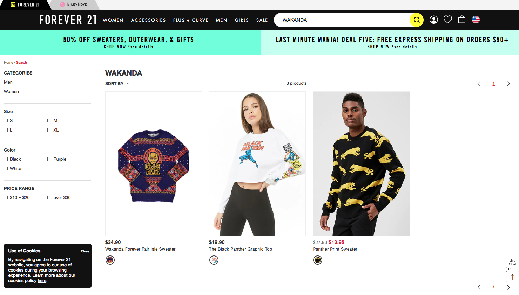
Task: Tick the over $30 price filter
Action: 49,198
